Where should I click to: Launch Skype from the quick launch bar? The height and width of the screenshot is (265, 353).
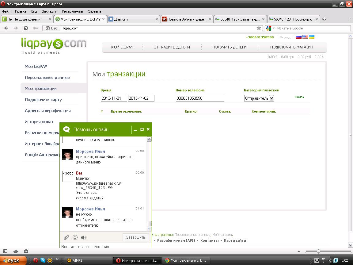point(43,260)
